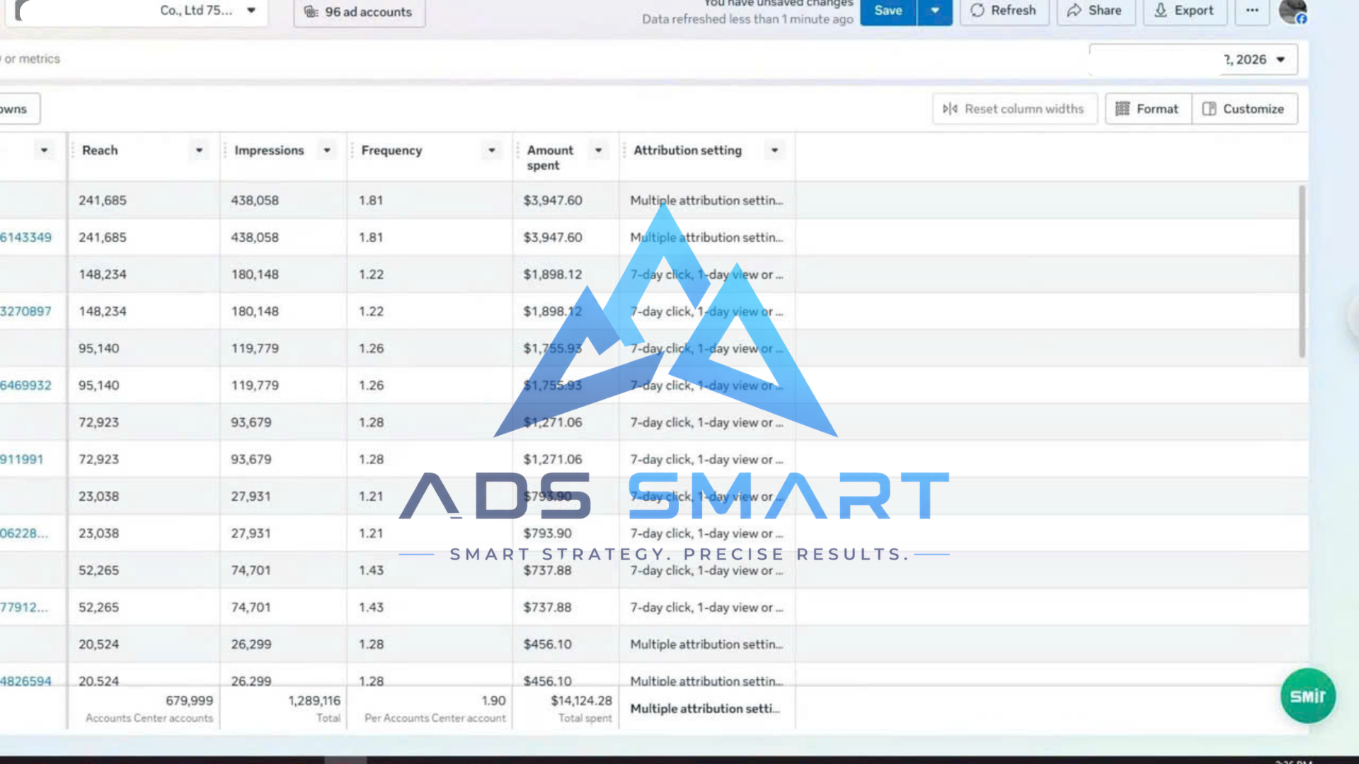Click the 96 ad accounts button

(x=360, y=12)
